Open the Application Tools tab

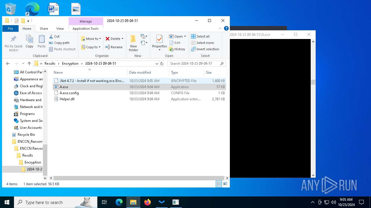[x=86, y=29]
